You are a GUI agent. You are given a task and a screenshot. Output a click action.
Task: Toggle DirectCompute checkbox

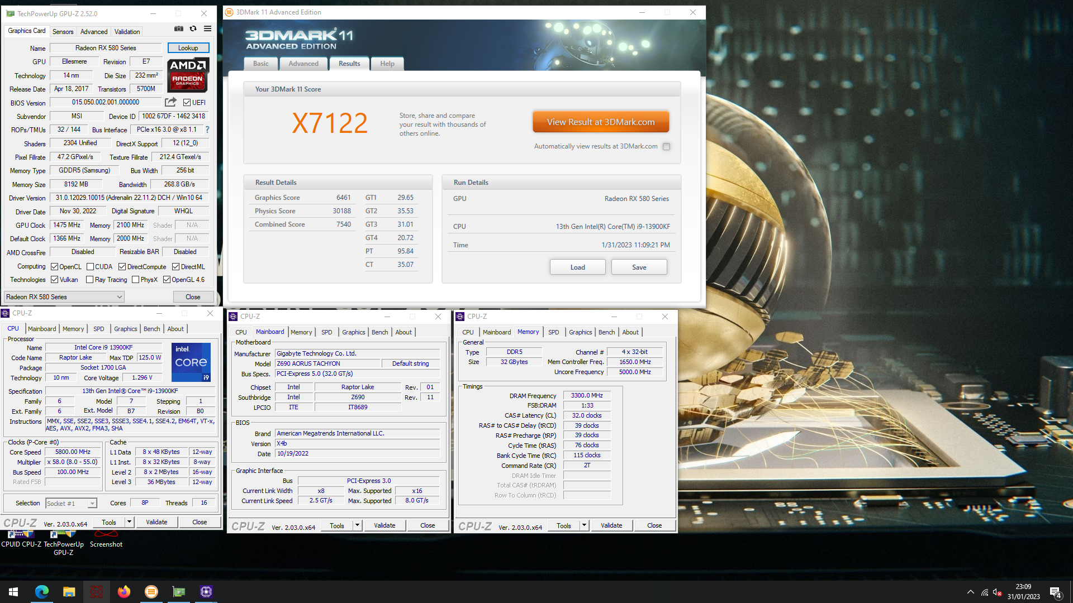coord(122,267)
